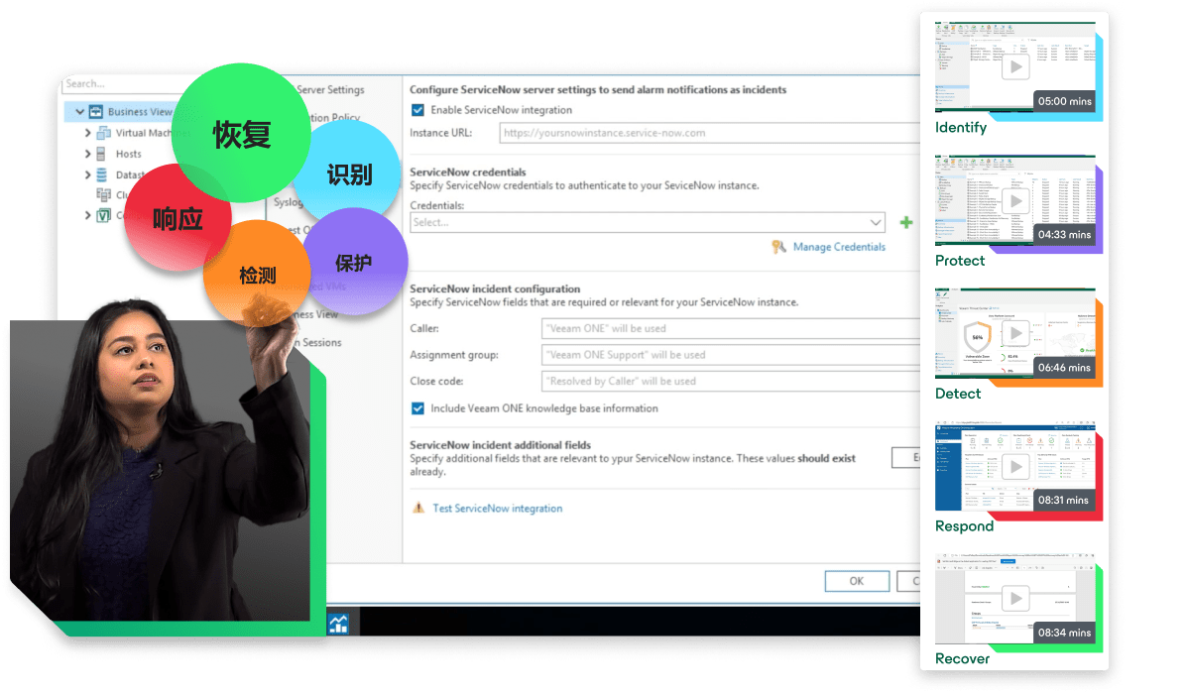Screen dimensions: 1187x694
Task: Click the Datastores icon in tree
Action: click(x=102, y=174)
